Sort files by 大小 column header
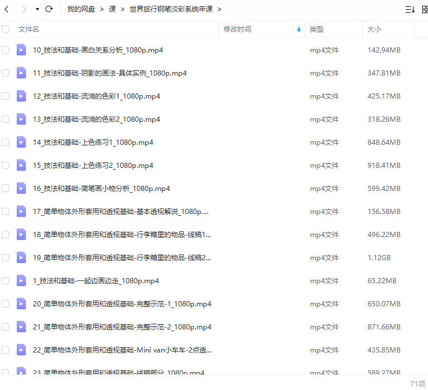Screen dimensions: 428x390 [374, 29]
